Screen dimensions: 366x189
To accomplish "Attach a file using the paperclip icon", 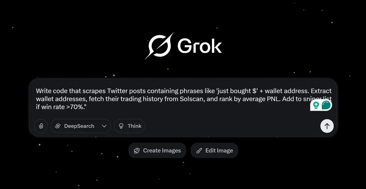I will (41, 126).
